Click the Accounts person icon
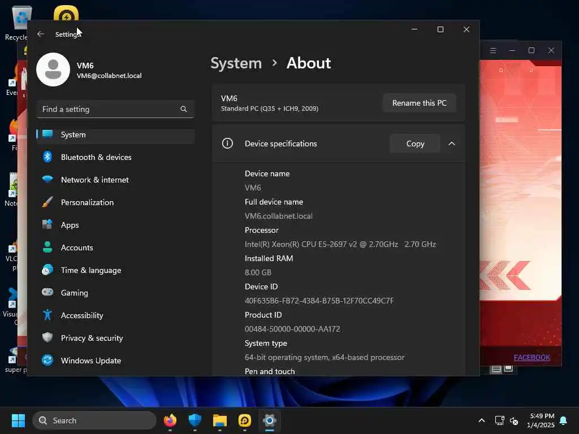The height and width of the screenshot is (434, 579). pos(47,247)
